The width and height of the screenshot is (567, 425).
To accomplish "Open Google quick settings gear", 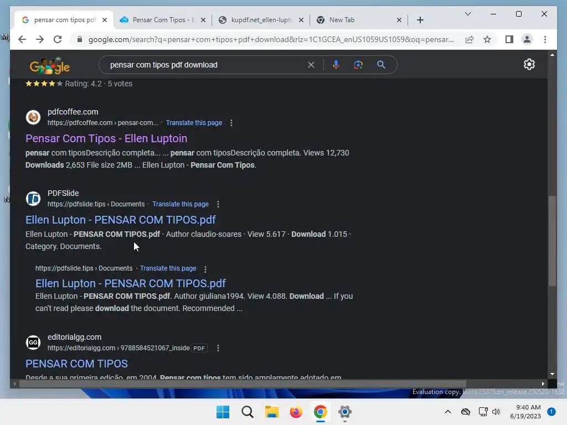I will pos(529,64).
